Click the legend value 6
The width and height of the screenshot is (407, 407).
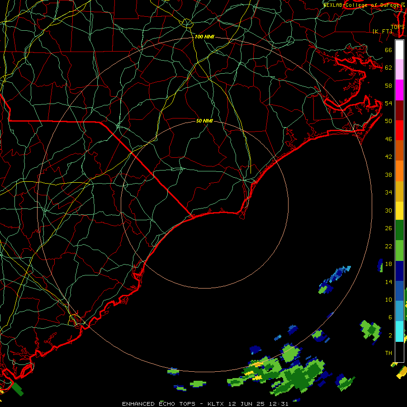[x=390, y=317]
